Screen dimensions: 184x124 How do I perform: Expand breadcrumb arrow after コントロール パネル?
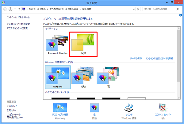click(48, 9)
